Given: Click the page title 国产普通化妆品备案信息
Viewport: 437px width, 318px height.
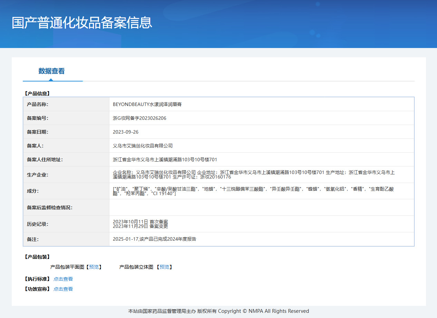Looking at the screenshot, I should pyautogui.click(x=82, y=23).
